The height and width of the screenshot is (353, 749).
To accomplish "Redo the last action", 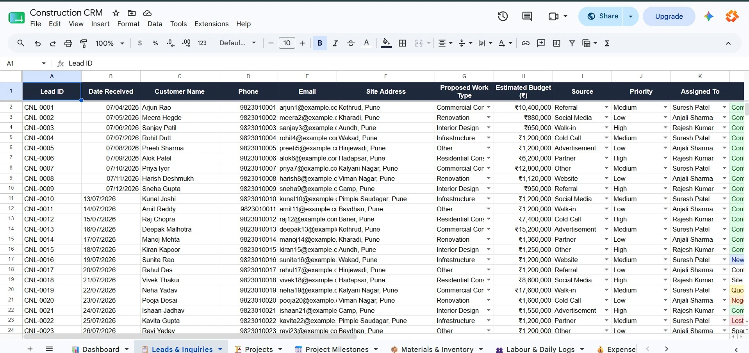I will click(53, 43).
